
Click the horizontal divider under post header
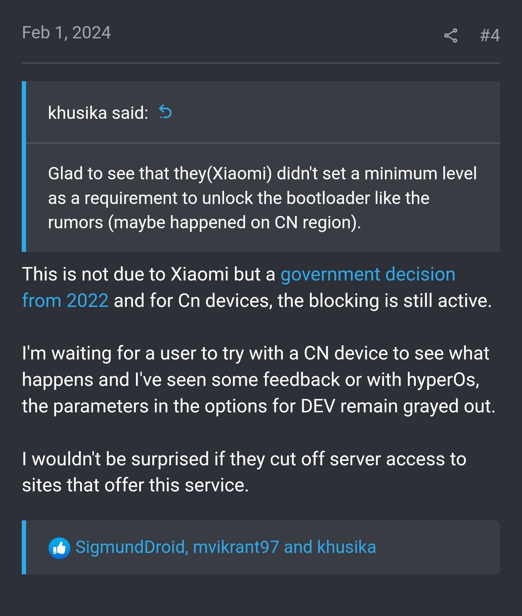pyautogui.click(x=261, y=63)
